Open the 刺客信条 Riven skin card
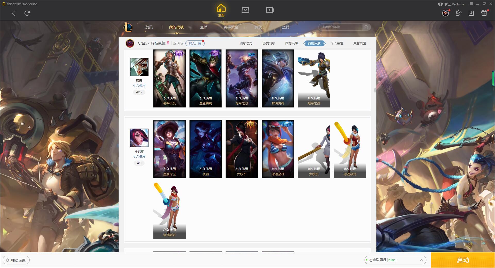The width and height of the screenshot is (495, 268). pos(169,78)
